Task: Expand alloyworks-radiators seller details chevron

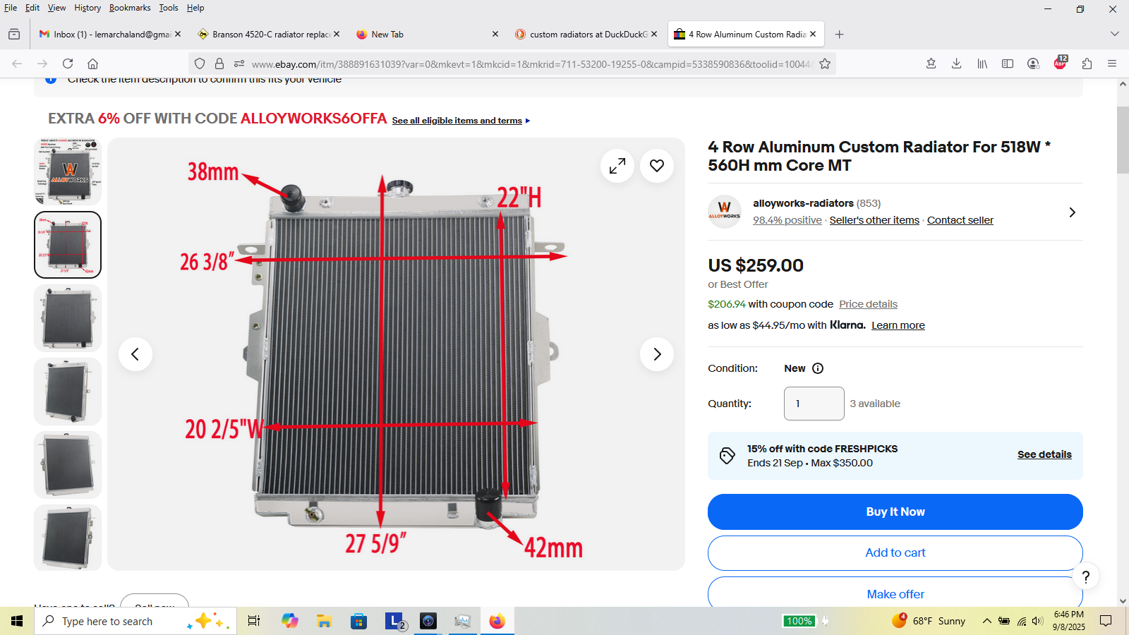Action: tap(1072, 212)
